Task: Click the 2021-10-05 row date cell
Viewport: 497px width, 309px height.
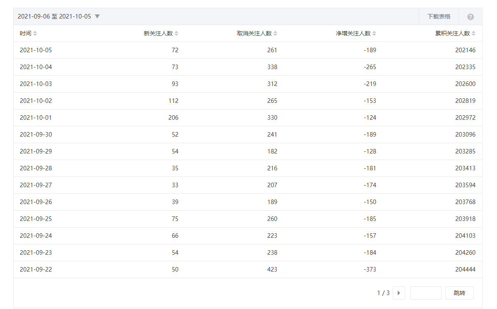Action: 36,50
